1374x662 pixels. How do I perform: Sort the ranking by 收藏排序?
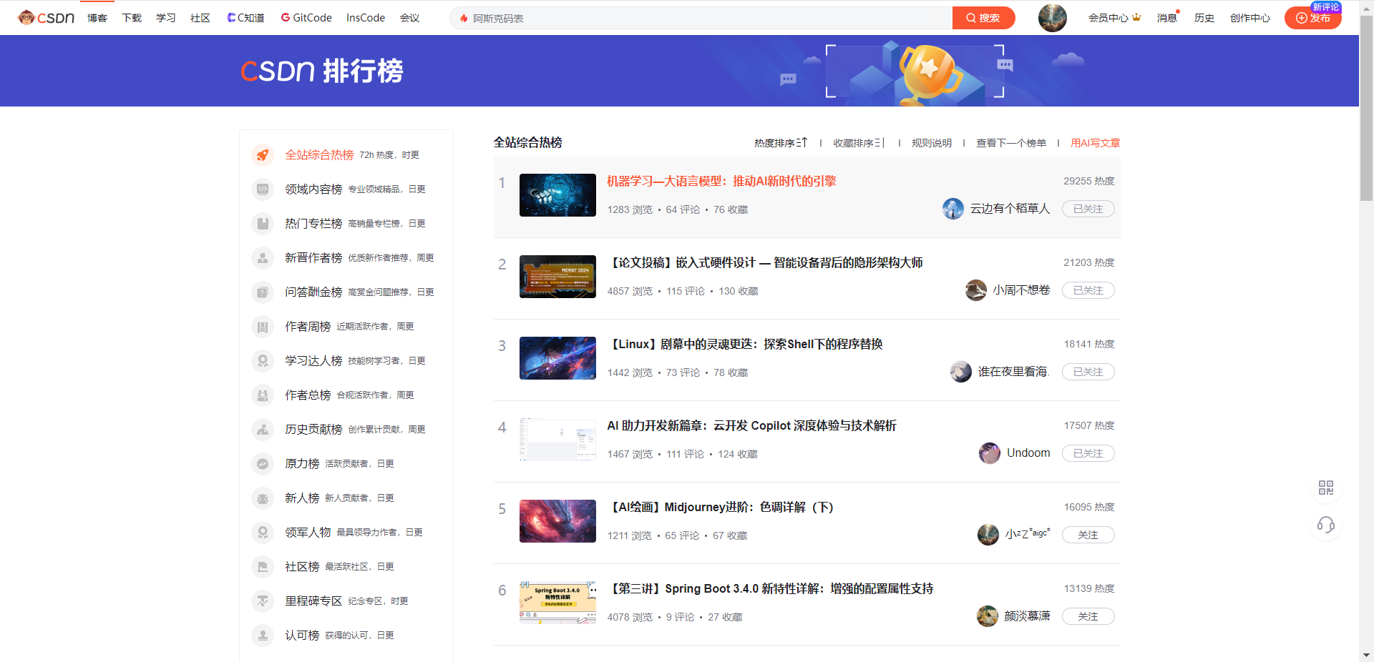(859, 143)
